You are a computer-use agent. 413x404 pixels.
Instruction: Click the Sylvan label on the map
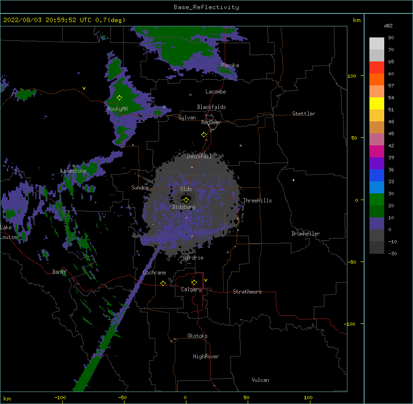(x=187, y=118)
